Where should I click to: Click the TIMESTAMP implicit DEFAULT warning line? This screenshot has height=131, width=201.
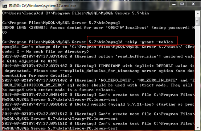[98, 66]
